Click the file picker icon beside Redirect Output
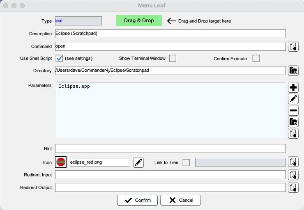This screenshot has width=304, height=210. pos(293,187)
